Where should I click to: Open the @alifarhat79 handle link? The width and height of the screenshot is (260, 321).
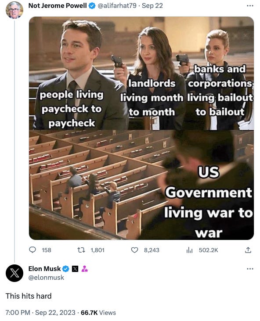coord(117,6)
